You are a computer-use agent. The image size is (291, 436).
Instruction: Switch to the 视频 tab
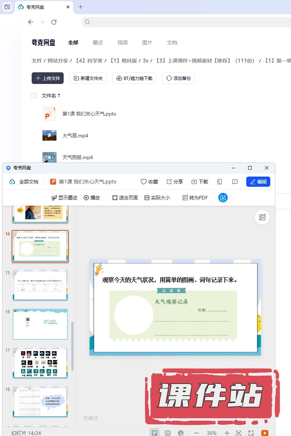click(123, 43)
